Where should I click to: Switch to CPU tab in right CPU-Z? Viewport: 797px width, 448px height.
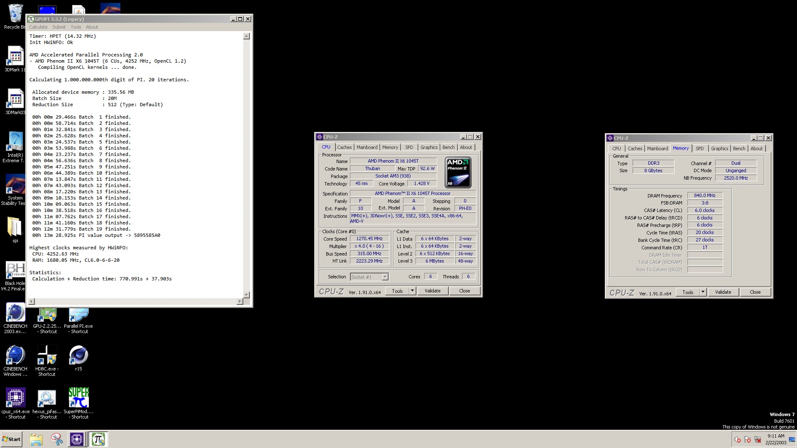616,149
